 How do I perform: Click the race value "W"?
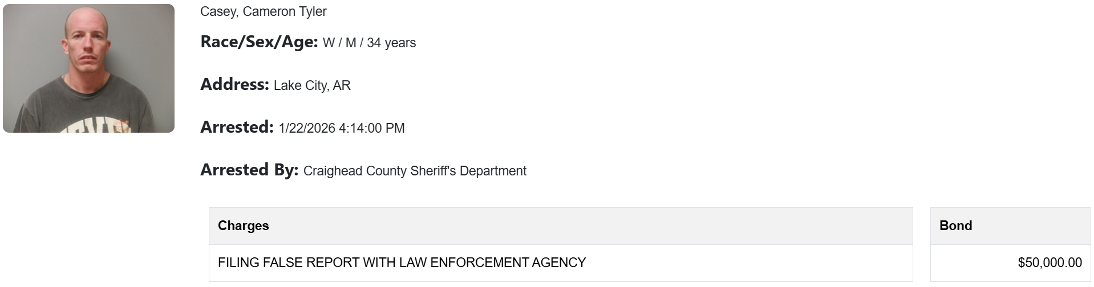pyautogui.click(x=329, y=43)
